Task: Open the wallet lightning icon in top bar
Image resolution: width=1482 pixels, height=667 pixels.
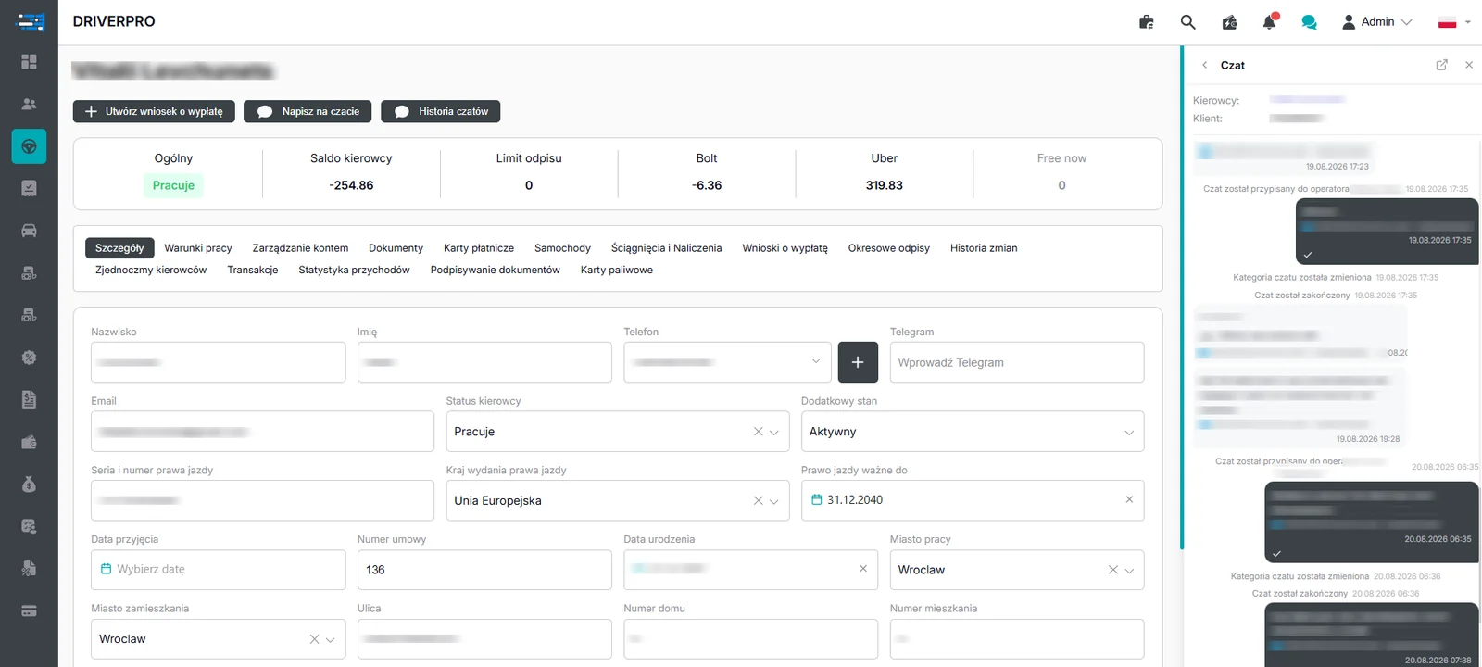Action: [1229, 22]
